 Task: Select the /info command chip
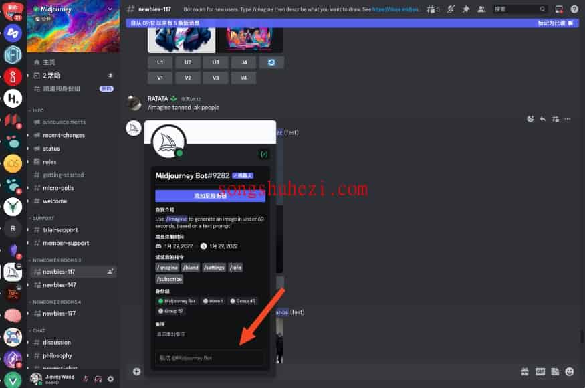point(235,268)
